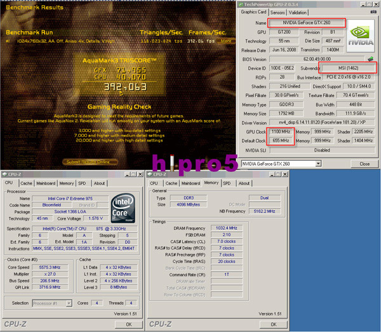Open the GPU selection dropdown in GPU-Z
381x332 pixels.
[318, 164]
